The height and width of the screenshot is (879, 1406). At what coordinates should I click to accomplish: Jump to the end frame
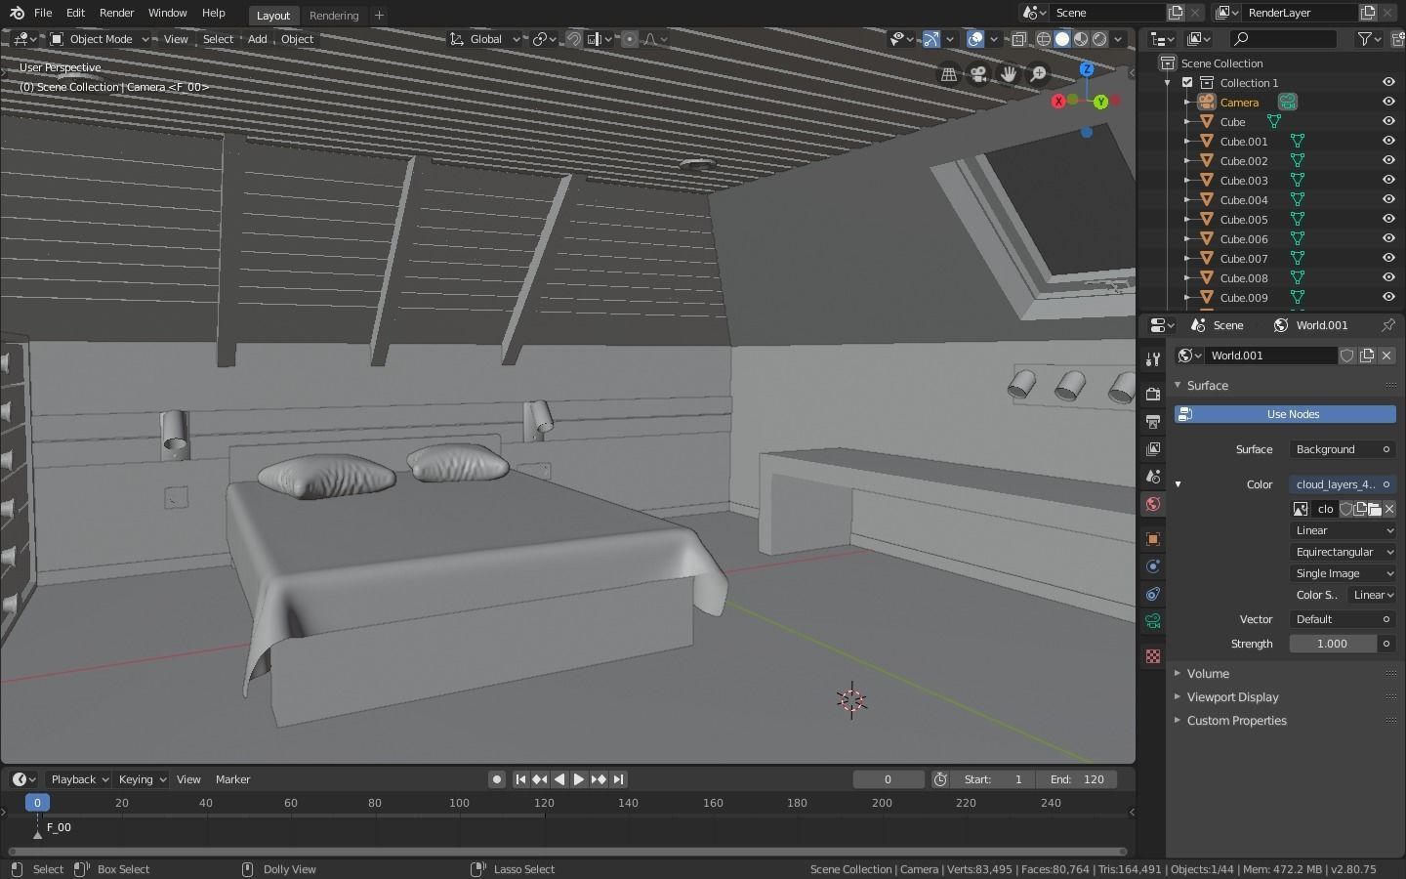618,779
